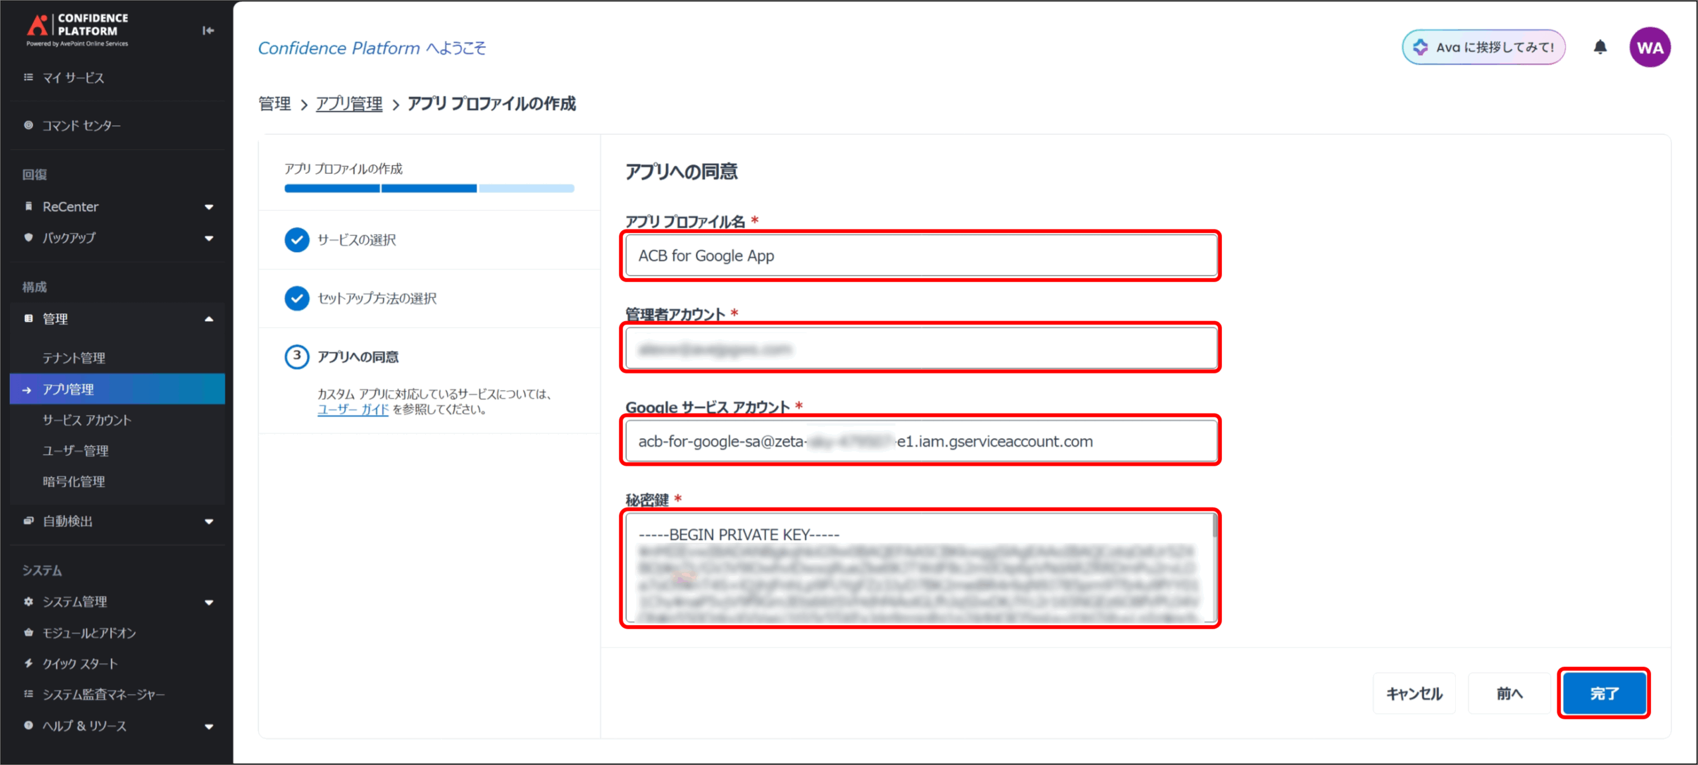Image resolution: width=1698 pixels, height=765 pixels.
Task: Click the コマンド センター icon in sidebar
Action: 29,125
